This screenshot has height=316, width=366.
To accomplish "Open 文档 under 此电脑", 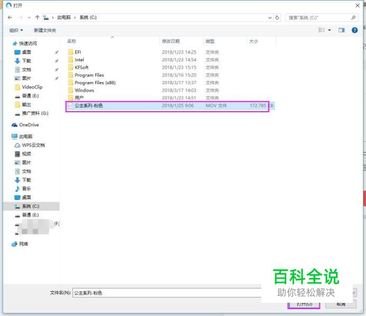I will tap(26, 171).
